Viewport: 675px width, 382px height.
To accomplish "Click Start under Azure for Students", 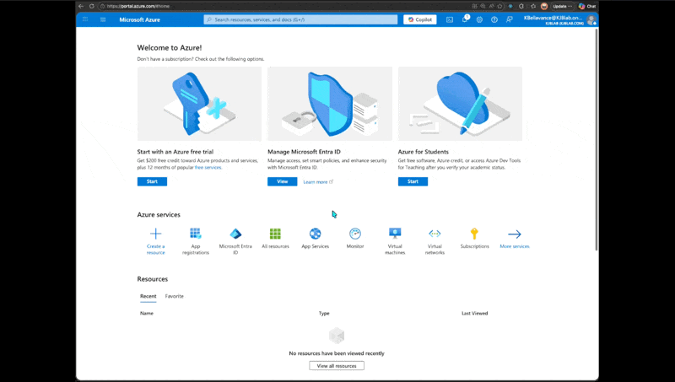I will tap(413, 181).
